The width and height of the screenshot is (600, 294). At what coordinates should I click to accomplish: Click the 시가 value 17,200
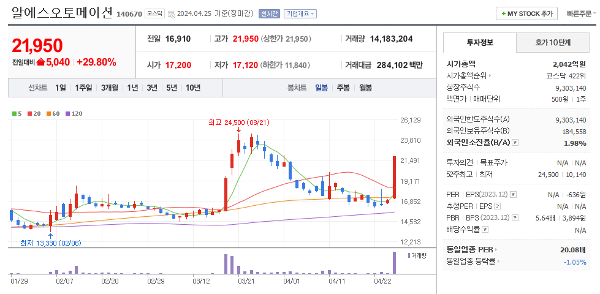[x=178, y=66]
